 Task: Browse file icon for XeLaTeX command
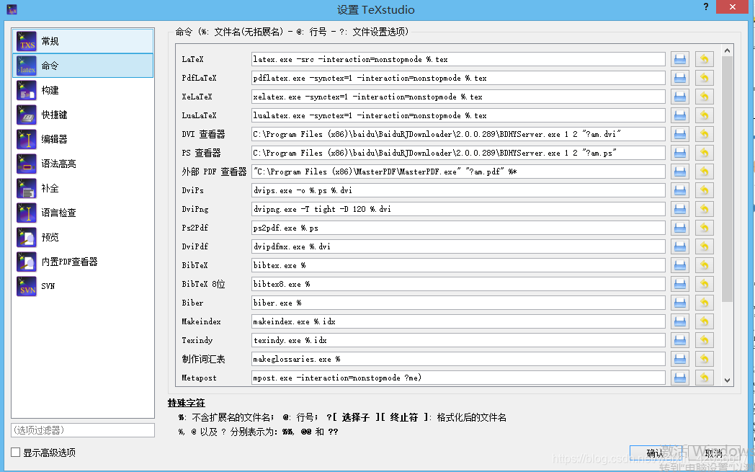[680, 97]
